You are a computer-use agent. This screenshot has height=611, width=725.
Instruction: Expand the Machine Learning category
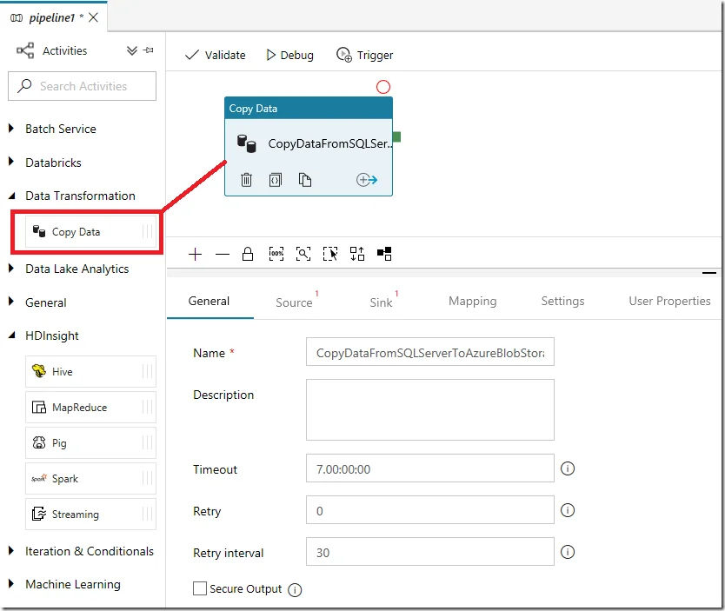click(x=12, y=584)
